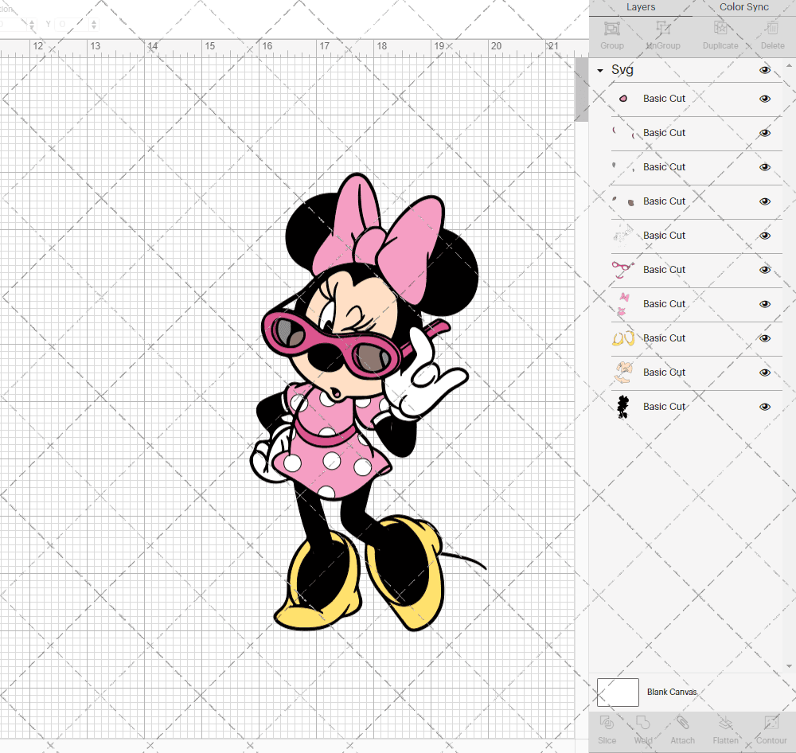Click the Y position stepper arrows
The width and height of the screenshot is (796, 753).
[x=93, y=24]
